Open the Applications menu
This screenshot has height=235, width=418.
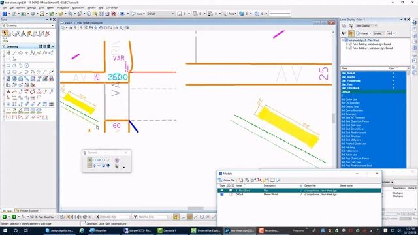click(x=78, y=8)
